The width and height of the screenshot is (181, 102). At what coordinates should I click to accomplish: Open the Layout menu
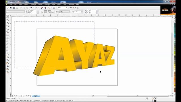click(26, 5)
